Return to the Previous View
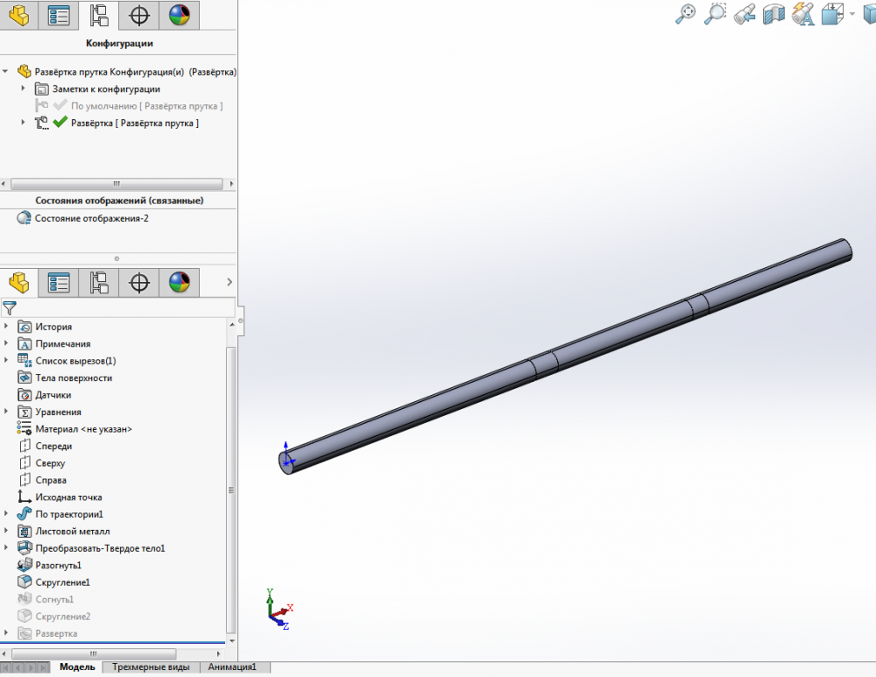Viewport: 876px width, 677px height. click(x=745, y=14)
